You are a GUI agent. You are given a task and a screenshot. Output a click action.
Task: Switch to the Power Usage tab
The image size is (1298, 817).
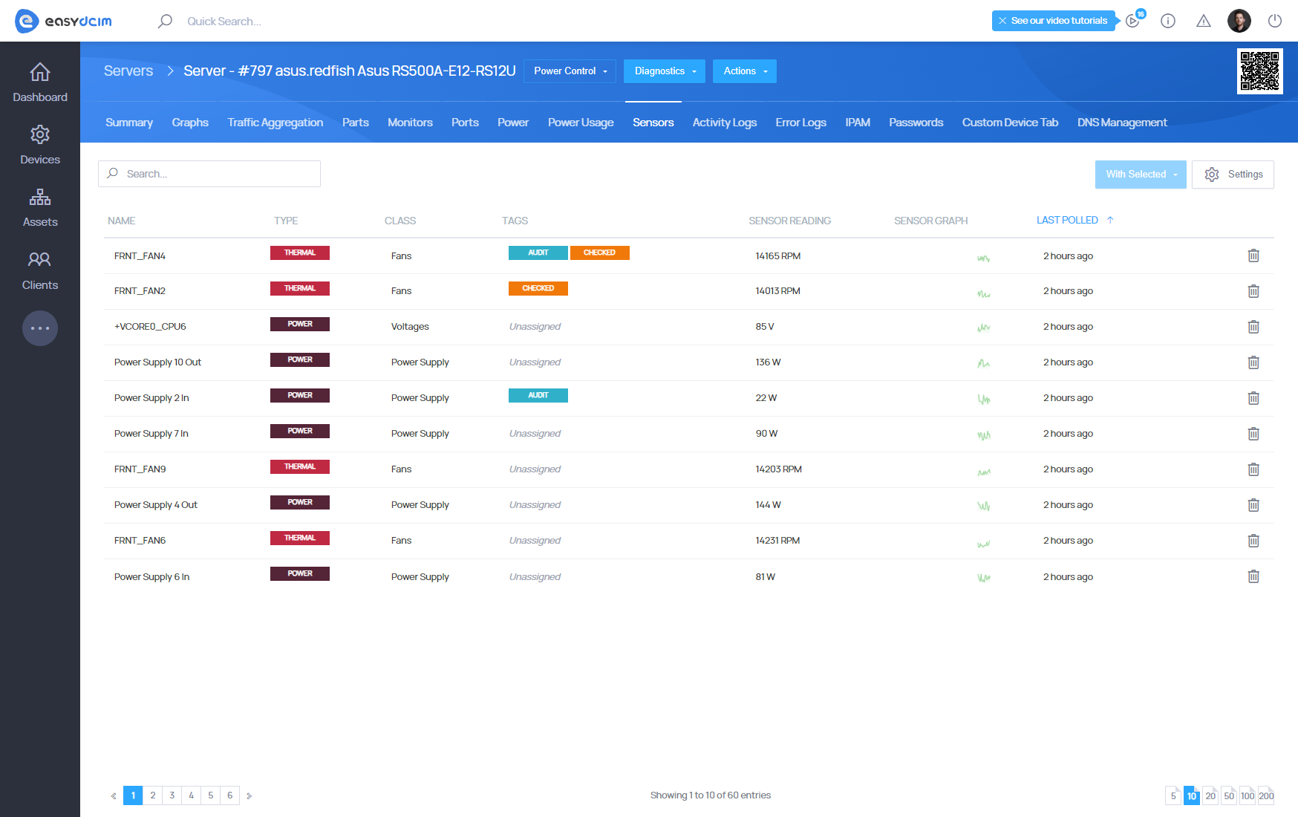[x=581, y=123]
